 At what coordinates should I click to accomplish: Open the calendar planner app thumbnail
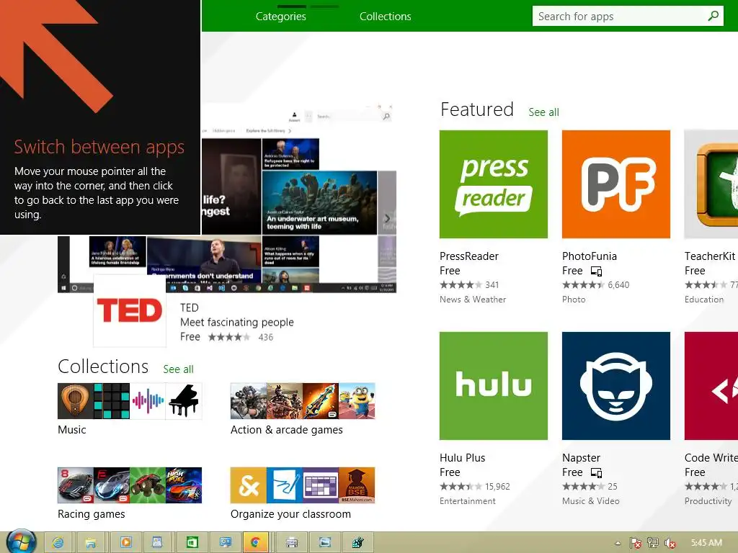click(x=321, y=485)
